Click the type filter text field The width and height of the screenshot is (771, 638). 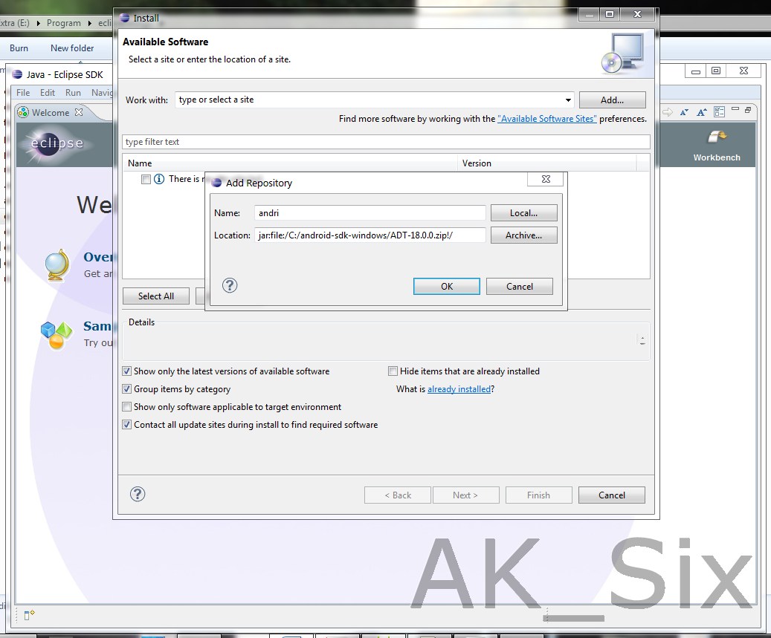pyautogui.click(x=386, y=142)
